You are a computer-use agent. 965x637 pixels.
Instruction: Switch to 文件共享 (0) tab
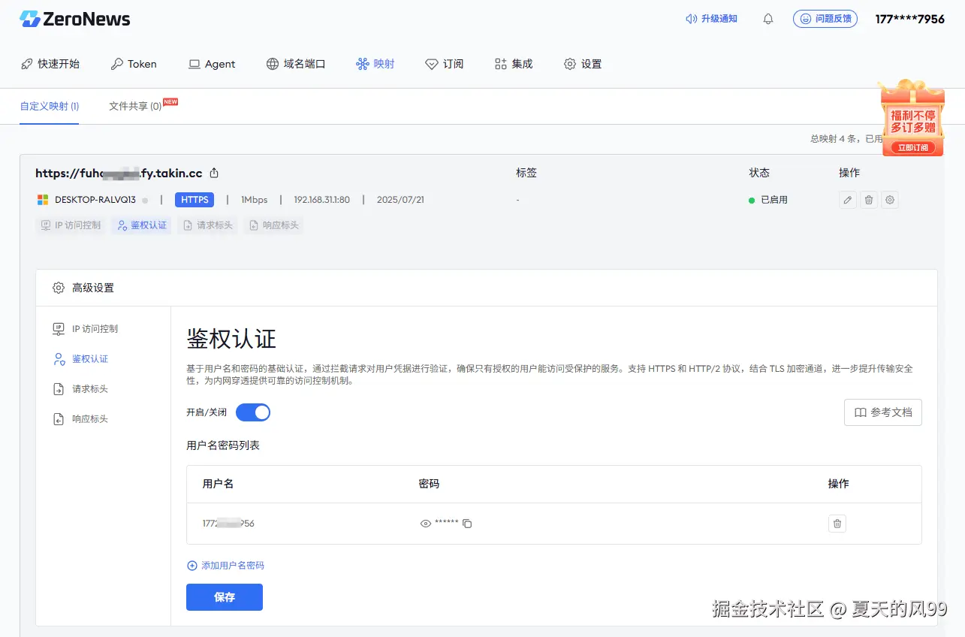point(135,106)
